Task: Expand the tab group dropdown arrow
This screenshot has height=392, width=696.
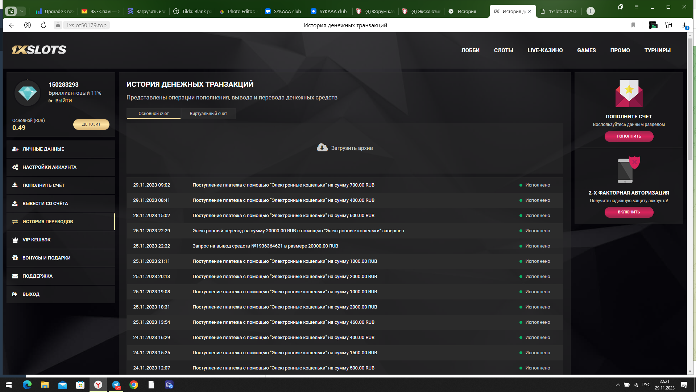Action: pos(22,11)
